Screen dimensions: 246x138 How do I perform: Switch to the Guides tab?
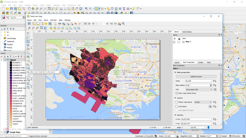tap(201, 62)
